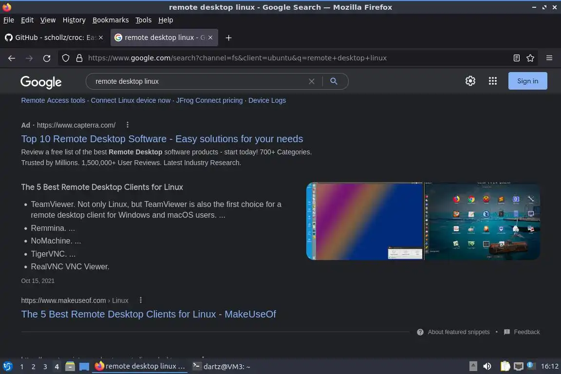Open options for the makeuseof.com result
This screenshot has height=374, width=561.
tap(141, 300)
